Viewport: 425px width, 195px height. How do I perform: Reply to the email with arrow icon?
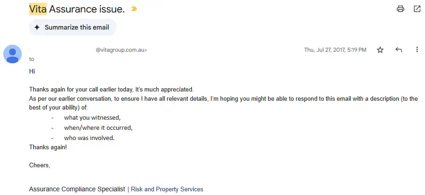coord(399,50)
